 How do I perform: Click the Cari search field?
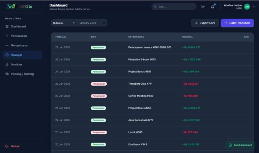click(x=174, y=7)
